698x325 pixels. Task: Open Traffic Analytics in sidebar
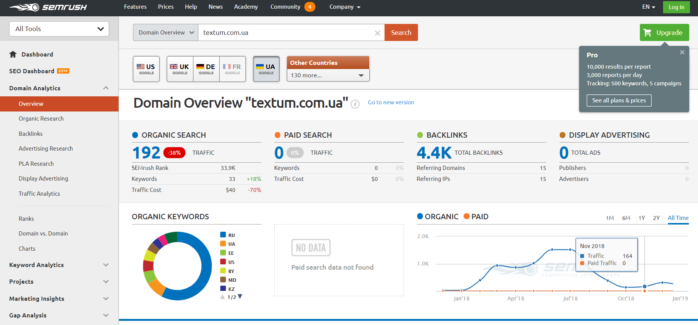click(x=39, y=193)
